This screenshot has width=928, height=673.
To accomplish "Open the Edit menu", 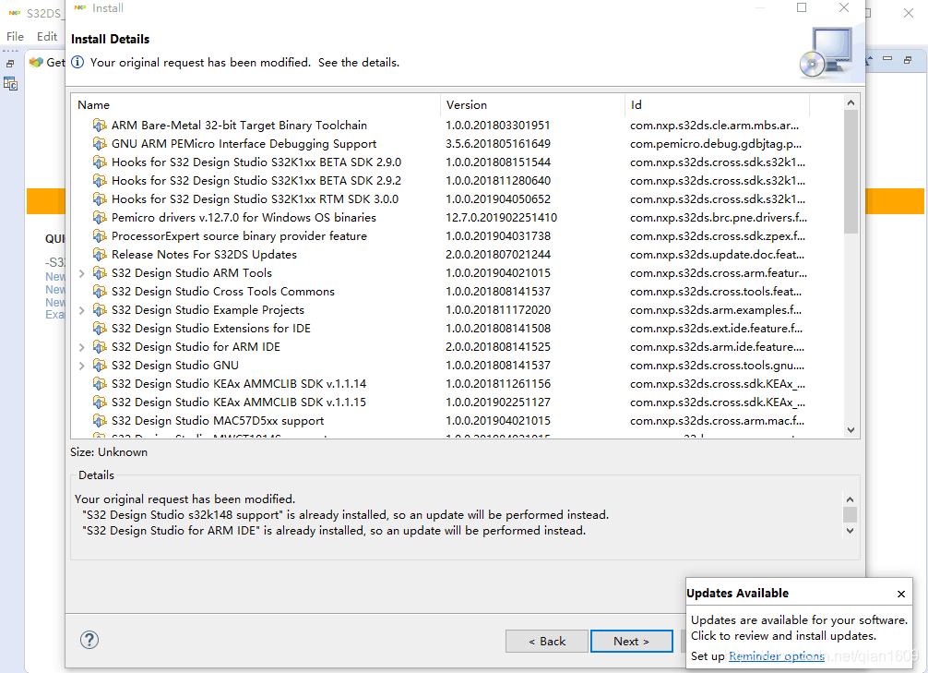I will pos(47,37).
